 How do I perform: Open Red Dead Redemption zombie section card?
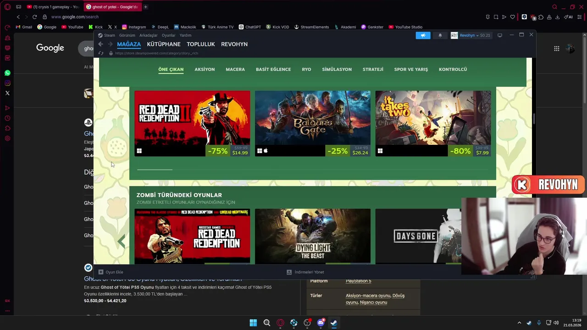(x=192, y=236)
